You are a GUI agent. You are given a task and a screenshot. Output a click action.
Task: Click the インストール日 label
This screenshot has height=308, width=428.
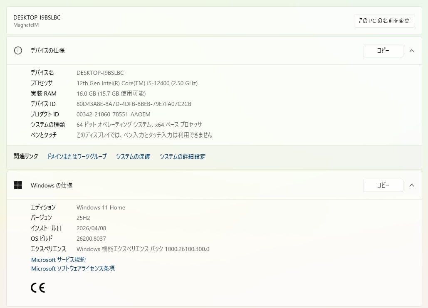pyautogui.click(x=46, y=228)
